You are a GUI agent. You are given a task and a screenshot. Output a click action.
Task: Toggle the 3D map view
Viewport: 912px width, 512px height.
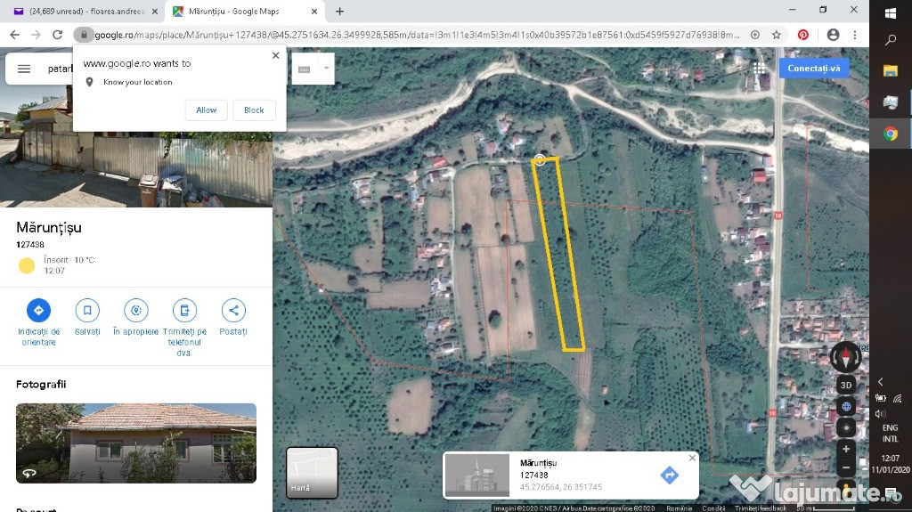845,386
